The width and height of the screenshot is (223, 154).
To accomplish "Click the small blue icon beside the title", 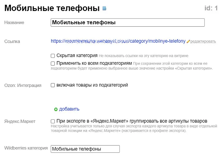I will [105, 8].
